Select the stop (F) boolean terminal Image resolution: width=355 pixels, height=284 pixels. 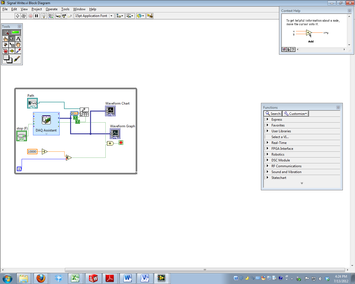point(22,136)
